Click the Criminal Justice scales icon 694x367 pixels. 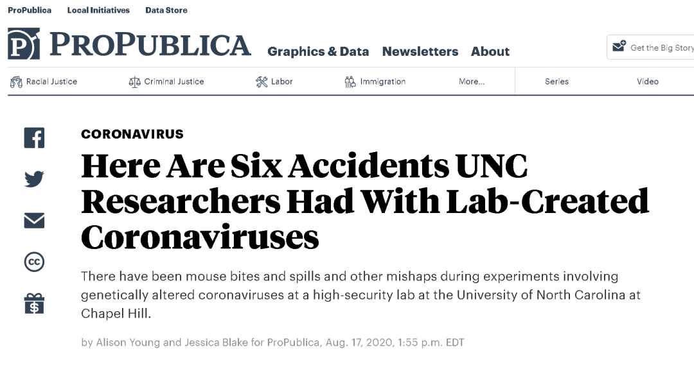[134, 81]
